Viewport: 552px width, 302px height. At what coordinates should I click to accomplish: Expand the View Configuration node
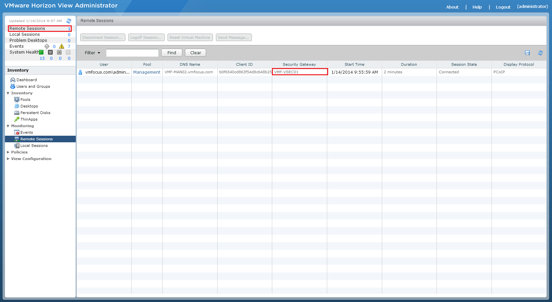(8, 159)
